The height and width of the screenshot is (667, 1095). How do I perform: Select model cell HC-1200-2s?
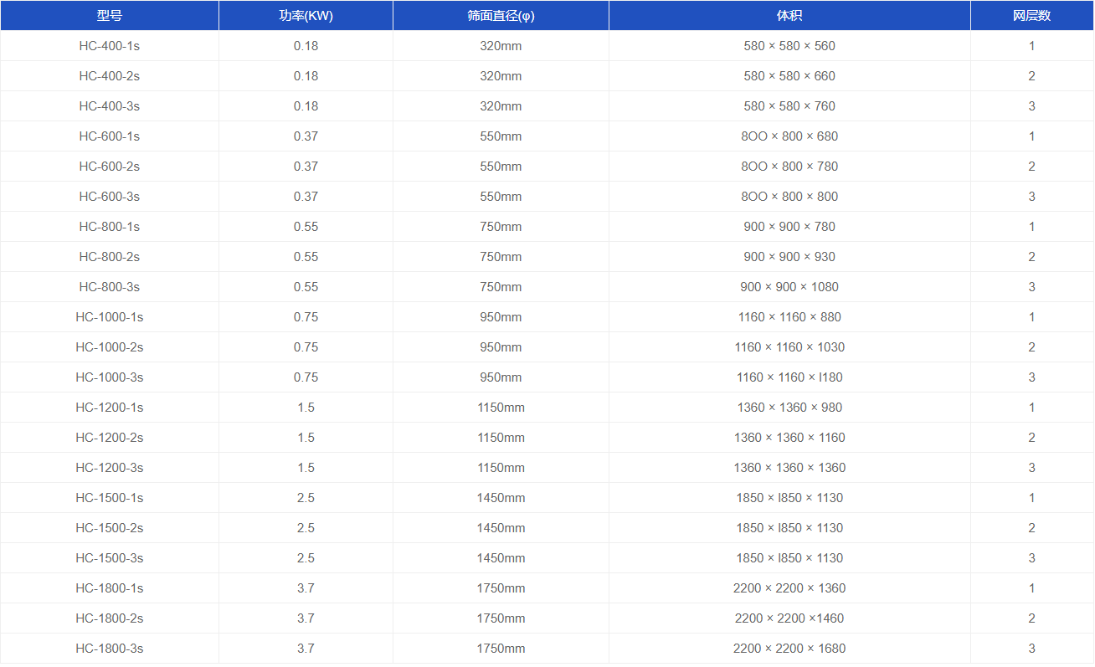point(110,438)
